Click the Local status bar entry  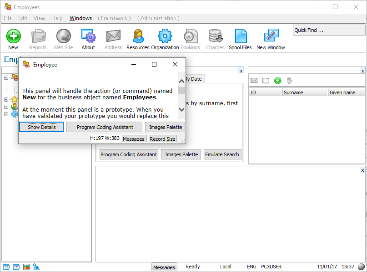pyautogui.click(x=226, y=267)
